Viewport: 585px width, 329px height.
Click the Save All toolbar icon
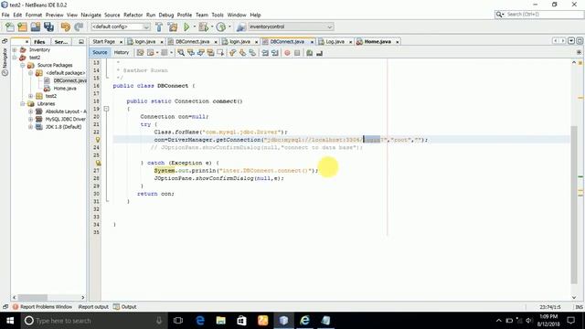coord(48,27)
